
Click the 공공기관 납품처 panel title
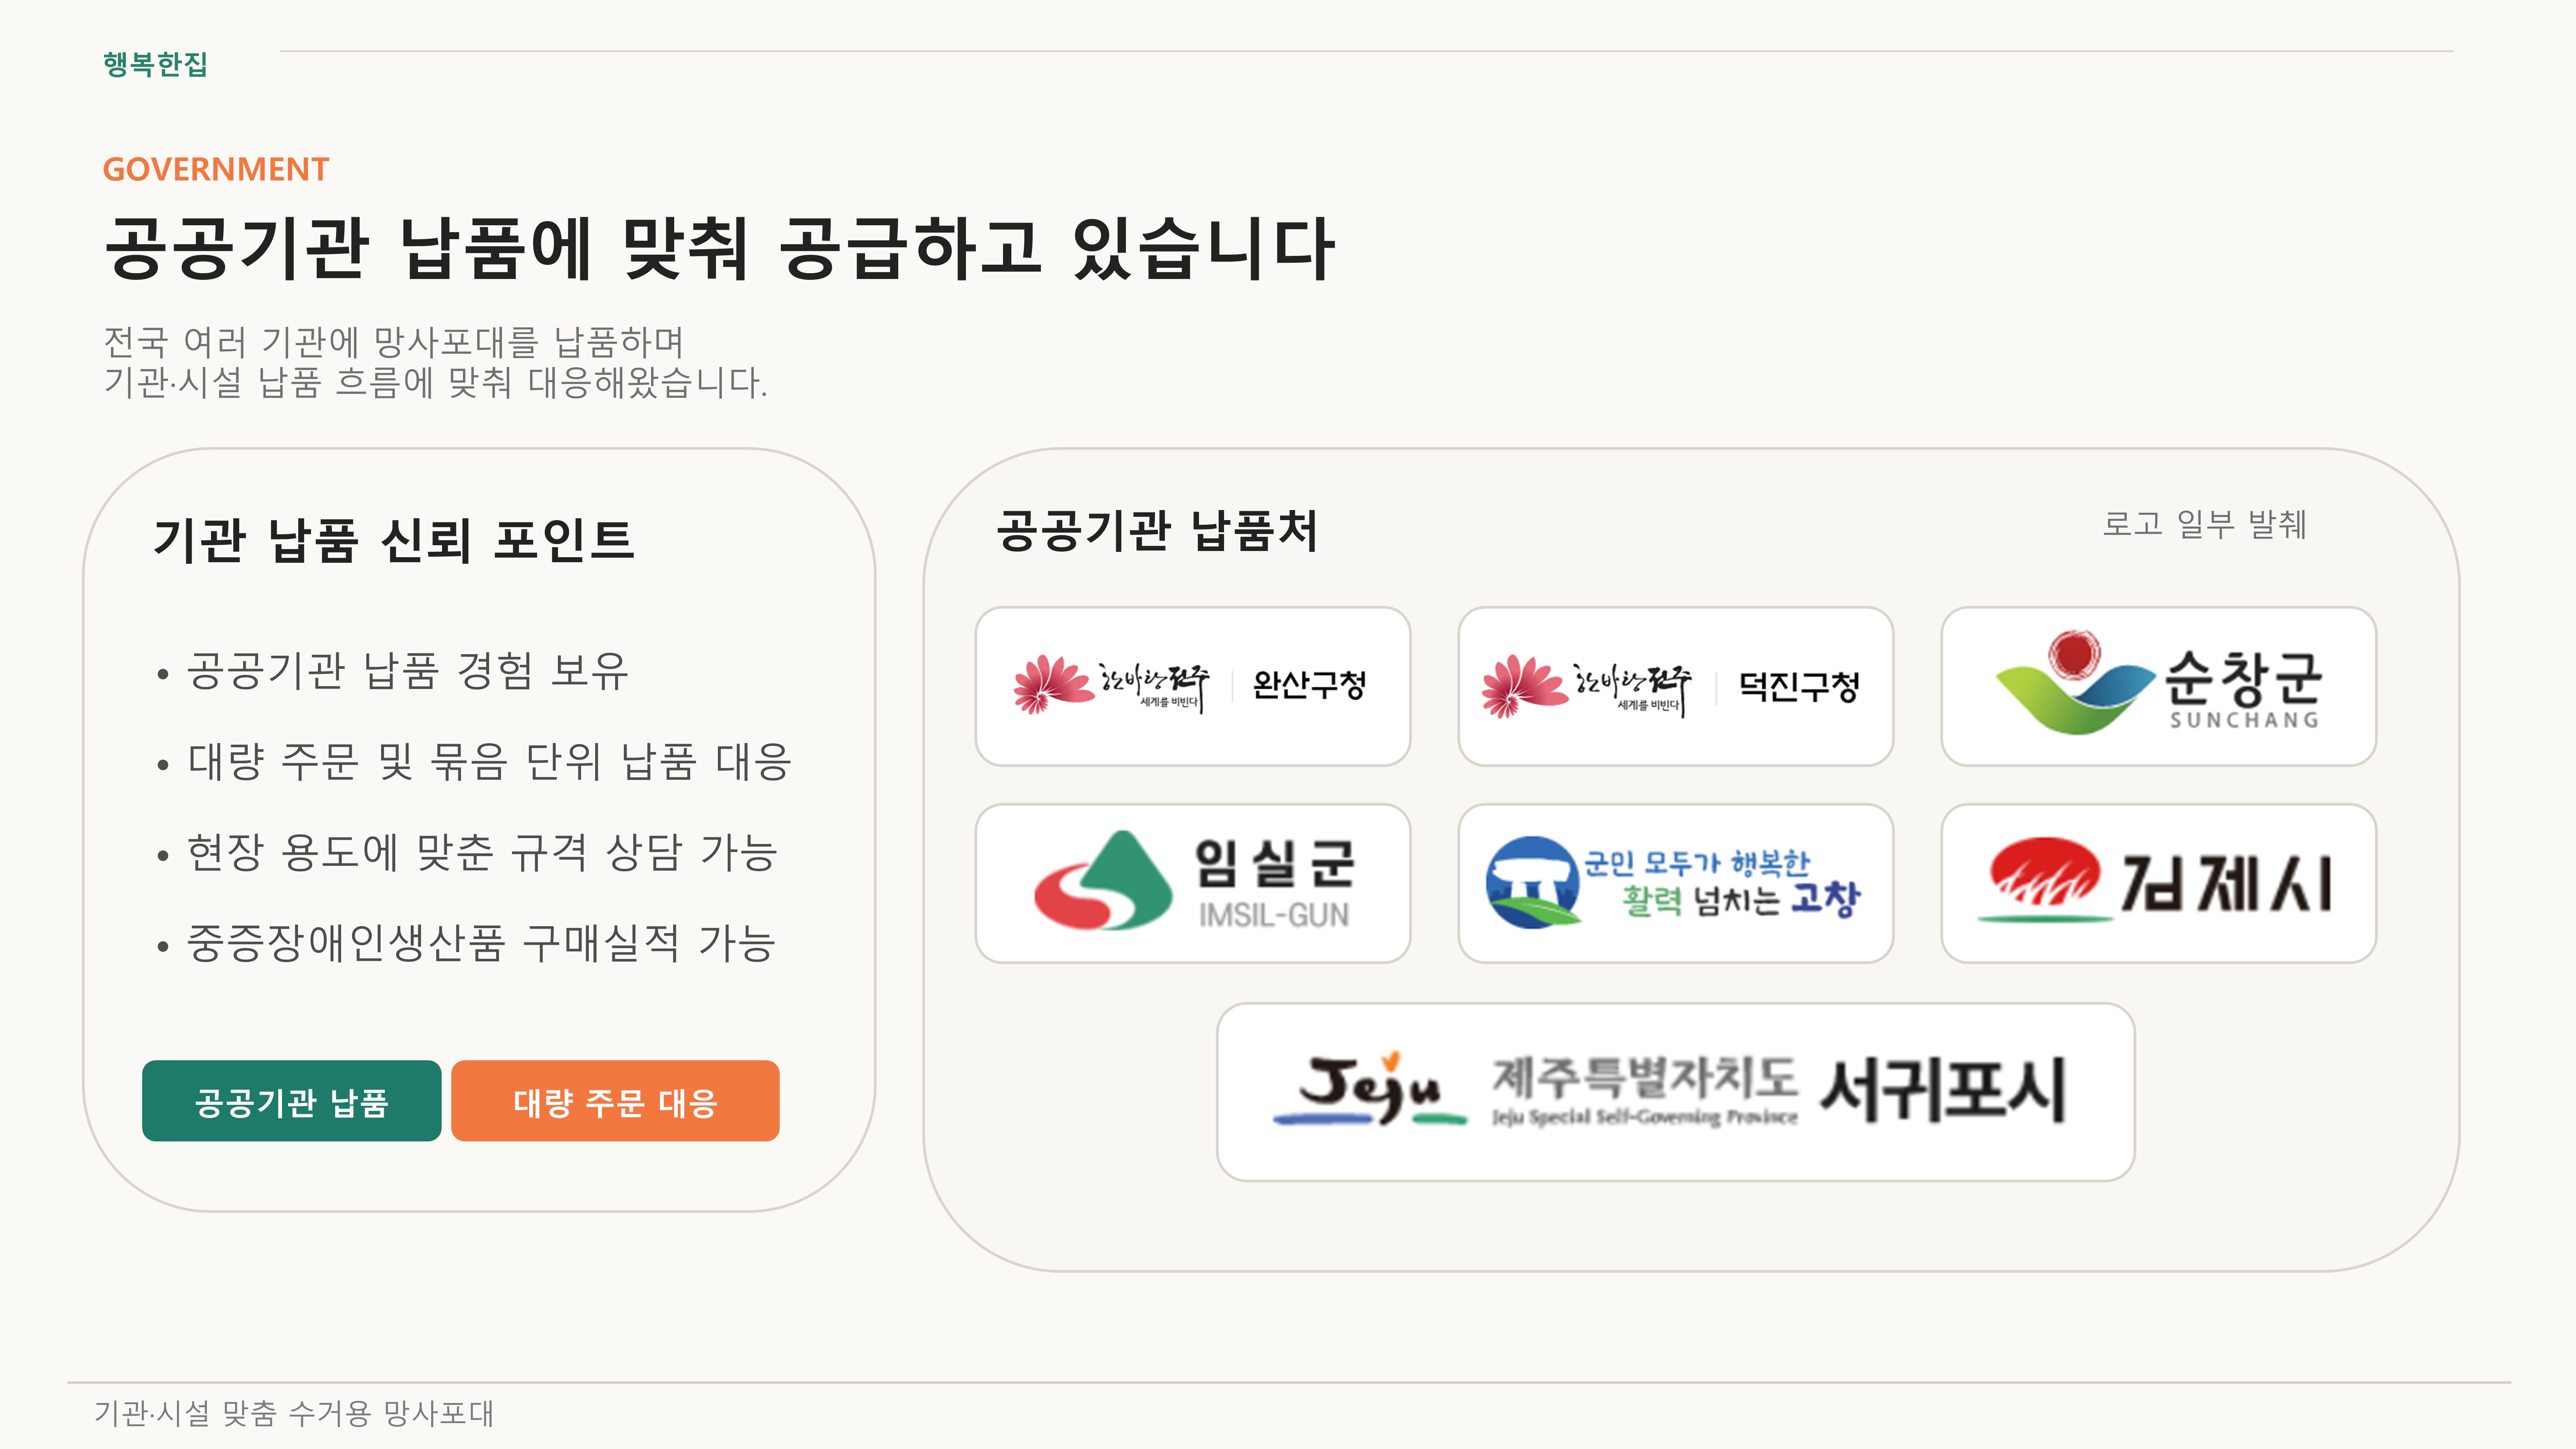pyautogui.click(x=1157, y=531)
